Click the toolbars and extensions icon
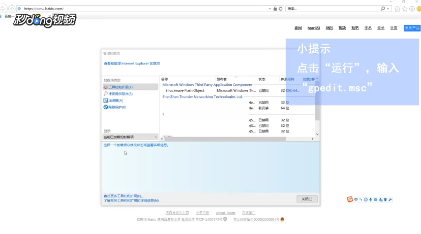 106,87
